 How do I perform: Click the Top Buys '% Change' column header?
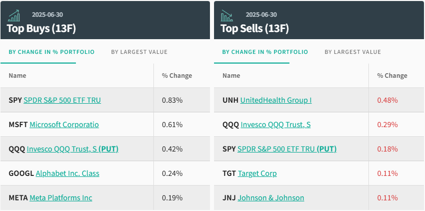pyautogui.click(x=177, y=76)
